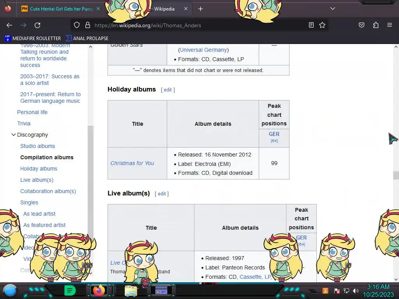Open the Extensions puzzle icon

tap(376, 25)
